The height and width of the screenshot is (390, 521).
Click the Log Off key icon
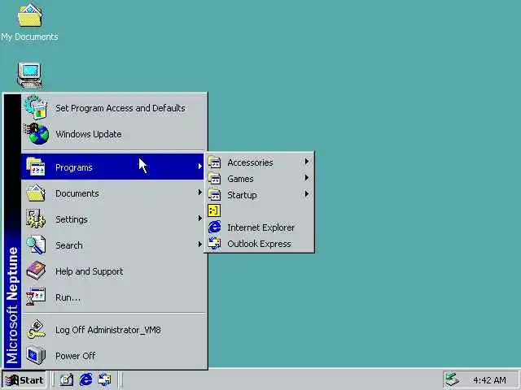(36, 329)
